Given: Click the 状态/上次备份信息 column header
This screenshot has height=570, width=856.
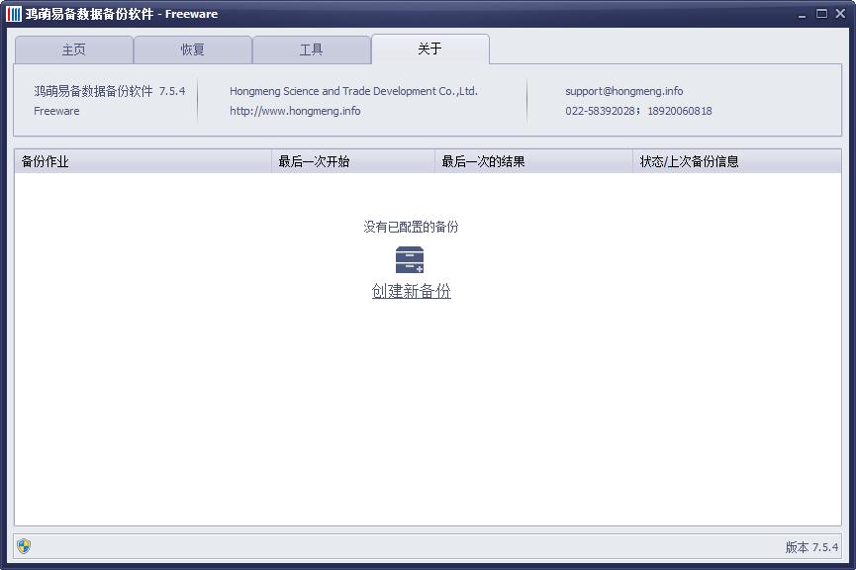Looking at the screenshot, I should click(x=737, y=161).
